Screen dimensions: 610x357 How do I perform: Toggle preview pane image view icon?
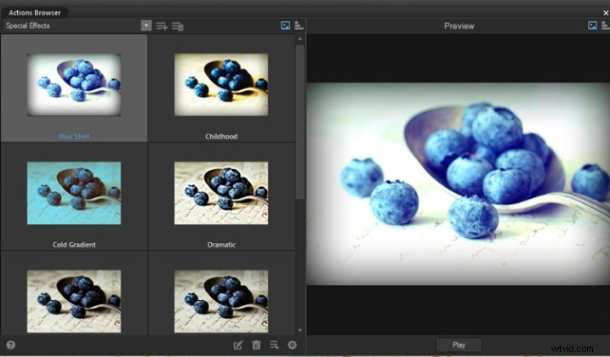pyautogui.click(x=592, y=25)
